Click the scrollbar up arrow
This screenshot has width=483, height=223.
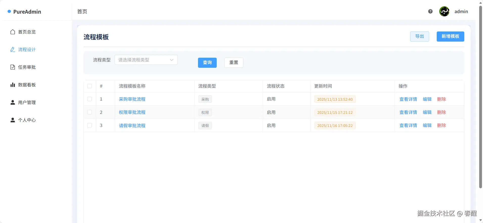480,3
